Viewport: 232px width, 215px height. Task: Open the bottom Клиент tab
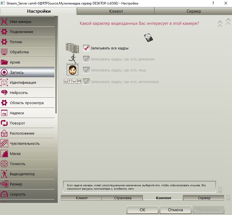pyautogui.click(x=82, y=198)
